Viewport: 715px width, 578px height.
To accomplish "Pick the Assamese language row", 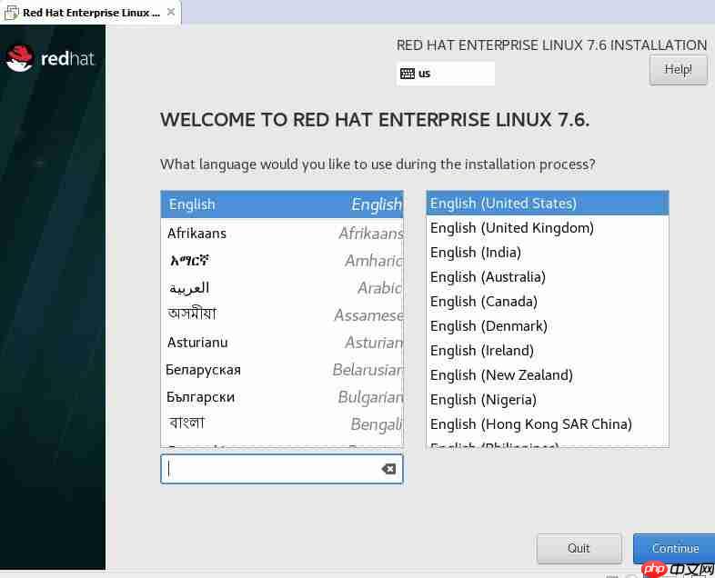I will pyautogui.click(x=282, y=314).
